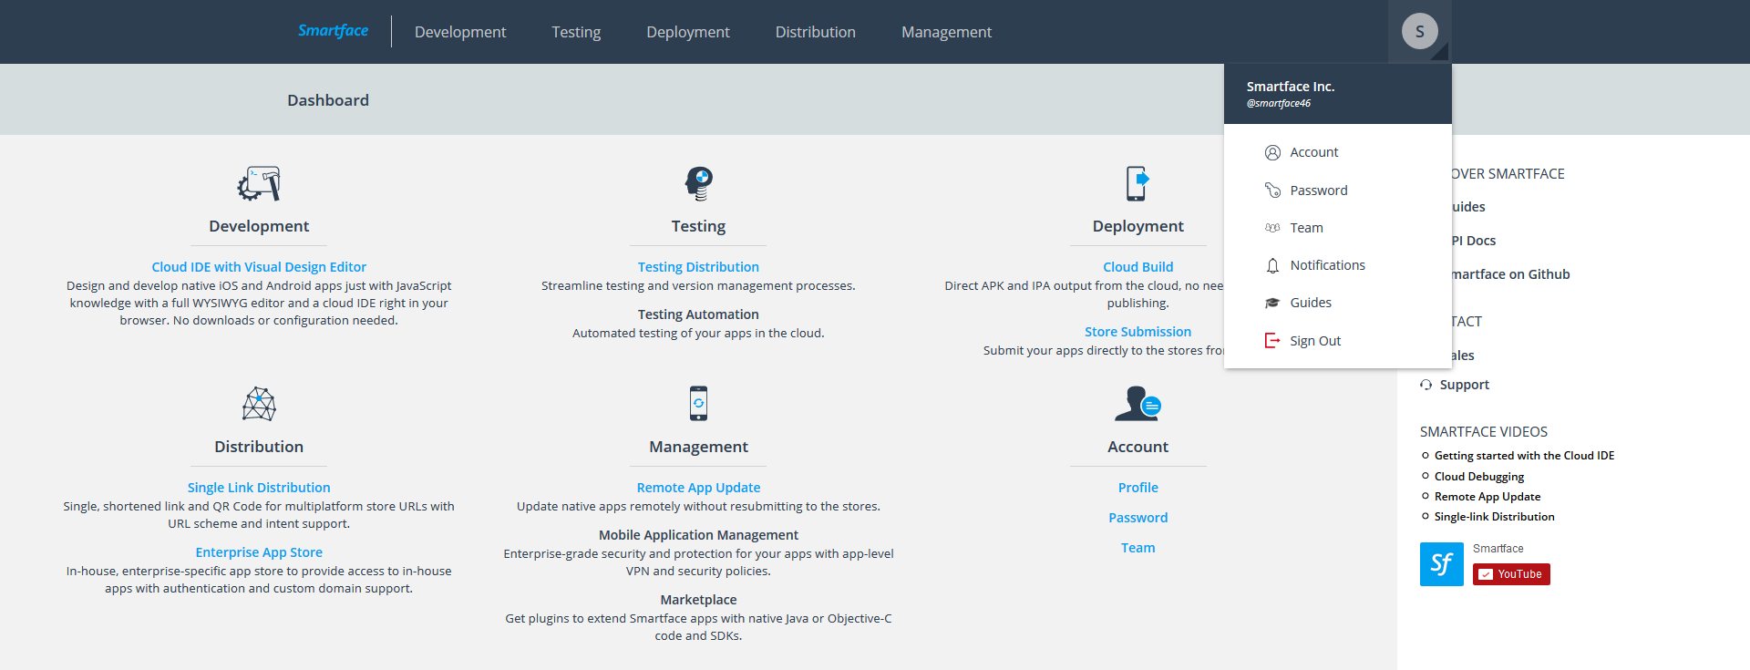Click the Support headset icon
This screenshot has width=1750, height=670.
tap(1426, 385)
